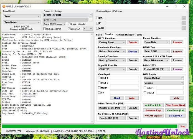Click the green progress bar
Image resolution: width=193 pixels, height=139 pixels.
(x=90, y=126)
